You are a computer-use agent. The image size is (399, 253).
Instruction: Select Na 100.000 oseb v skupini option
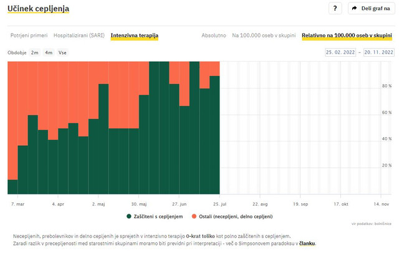pos(264,36)
